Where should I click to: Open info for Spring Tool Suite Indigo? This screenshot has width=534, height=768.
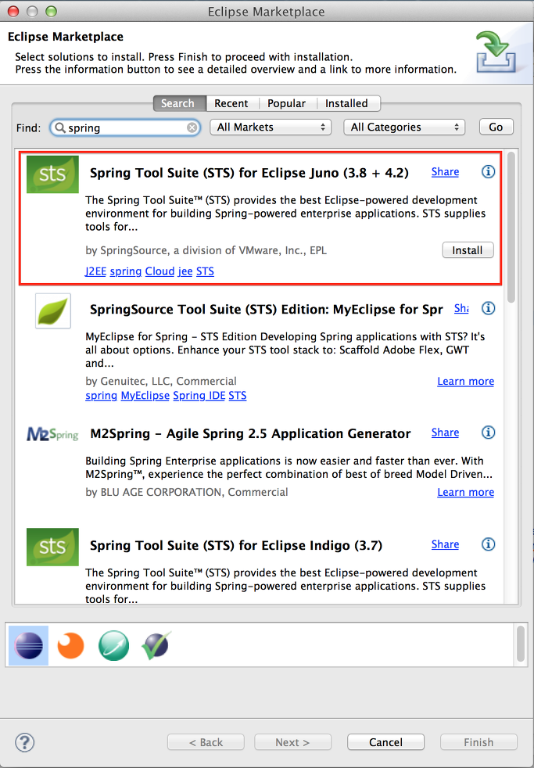tap(488, 544)
